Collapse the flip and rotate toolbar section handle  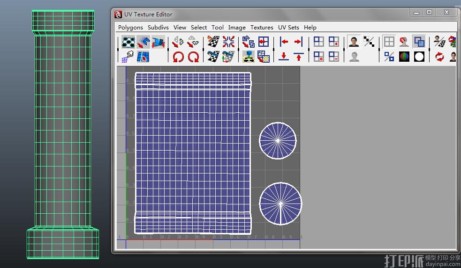168,49
